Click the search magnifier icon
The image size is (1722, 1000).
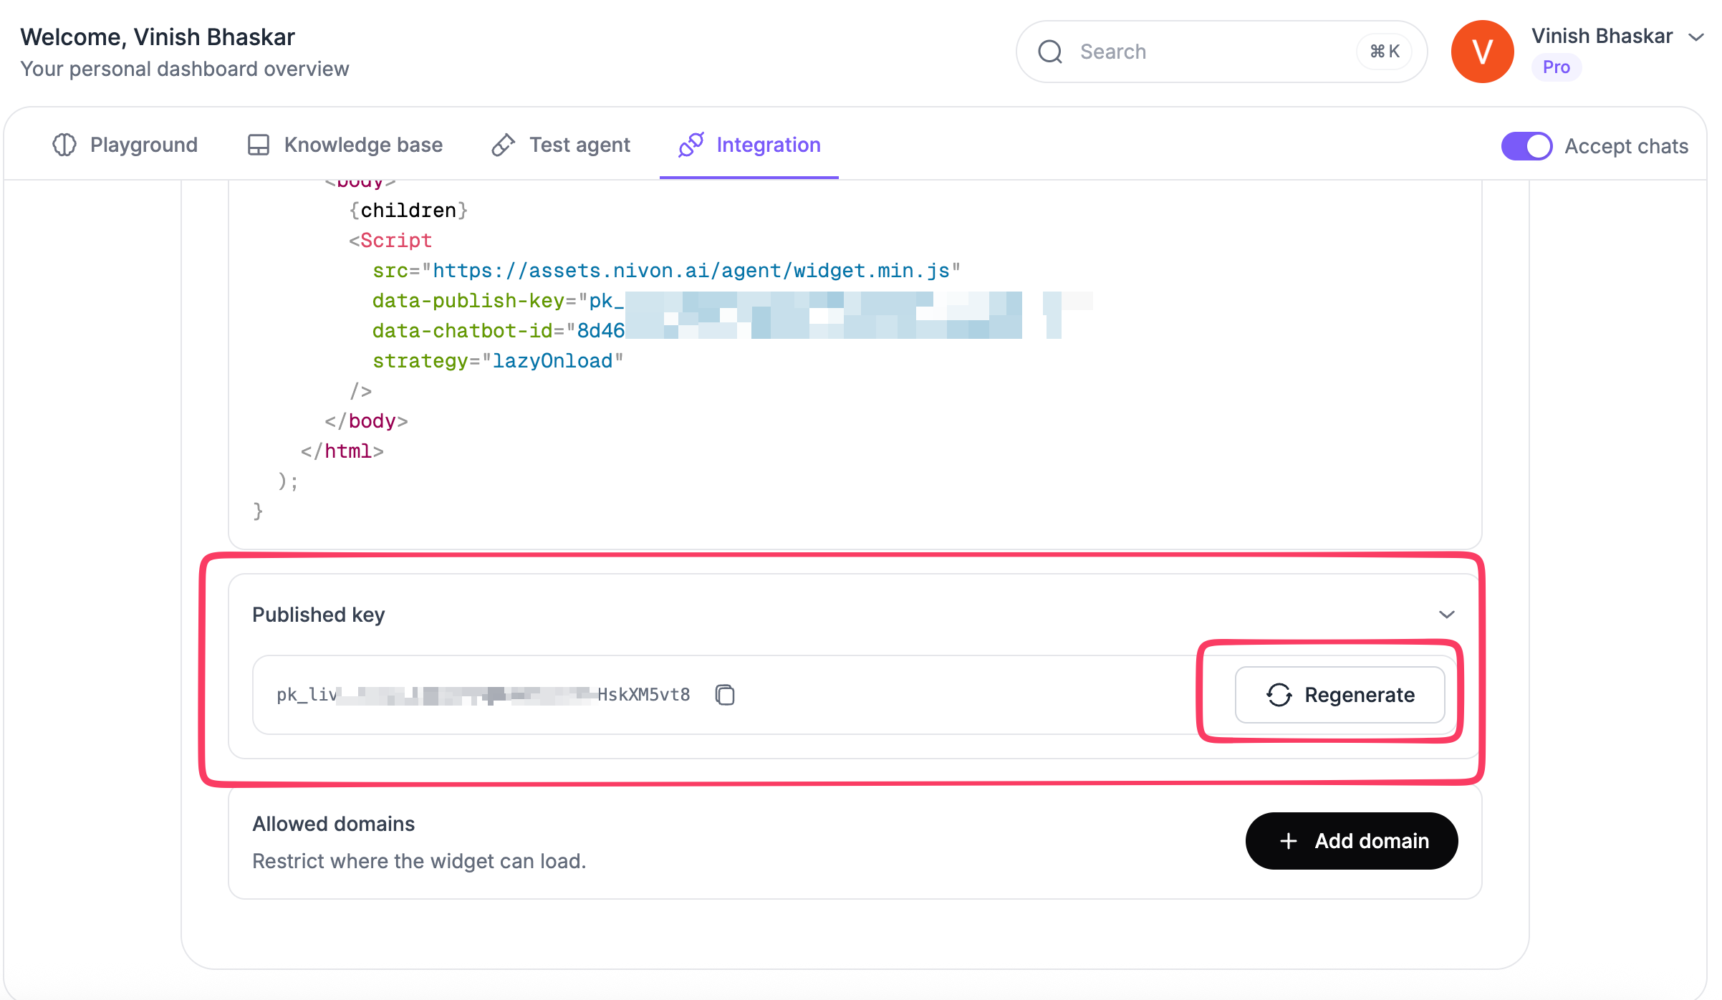pos(1050,52)
